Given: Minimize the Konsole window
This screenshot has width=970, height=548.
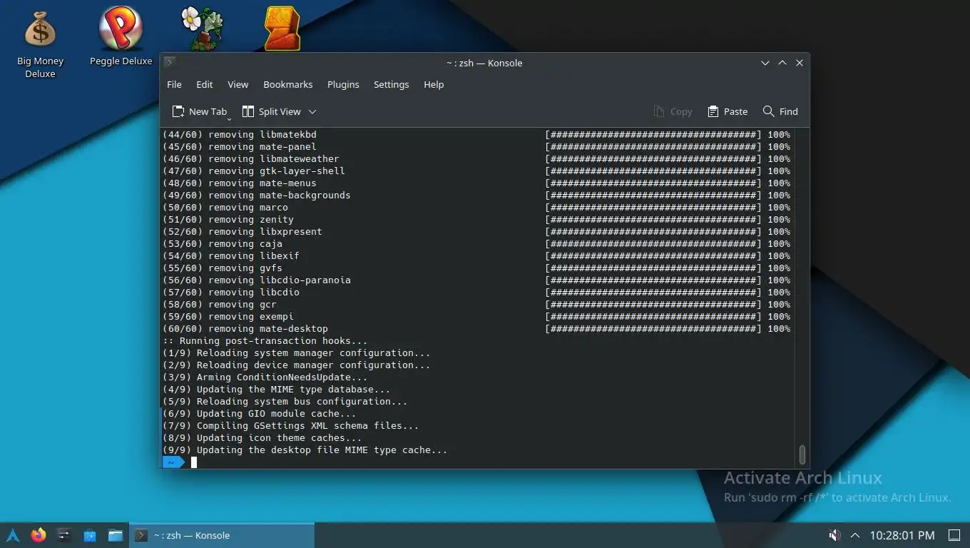Looking at the screenshot, I should (x=765, y=63).
